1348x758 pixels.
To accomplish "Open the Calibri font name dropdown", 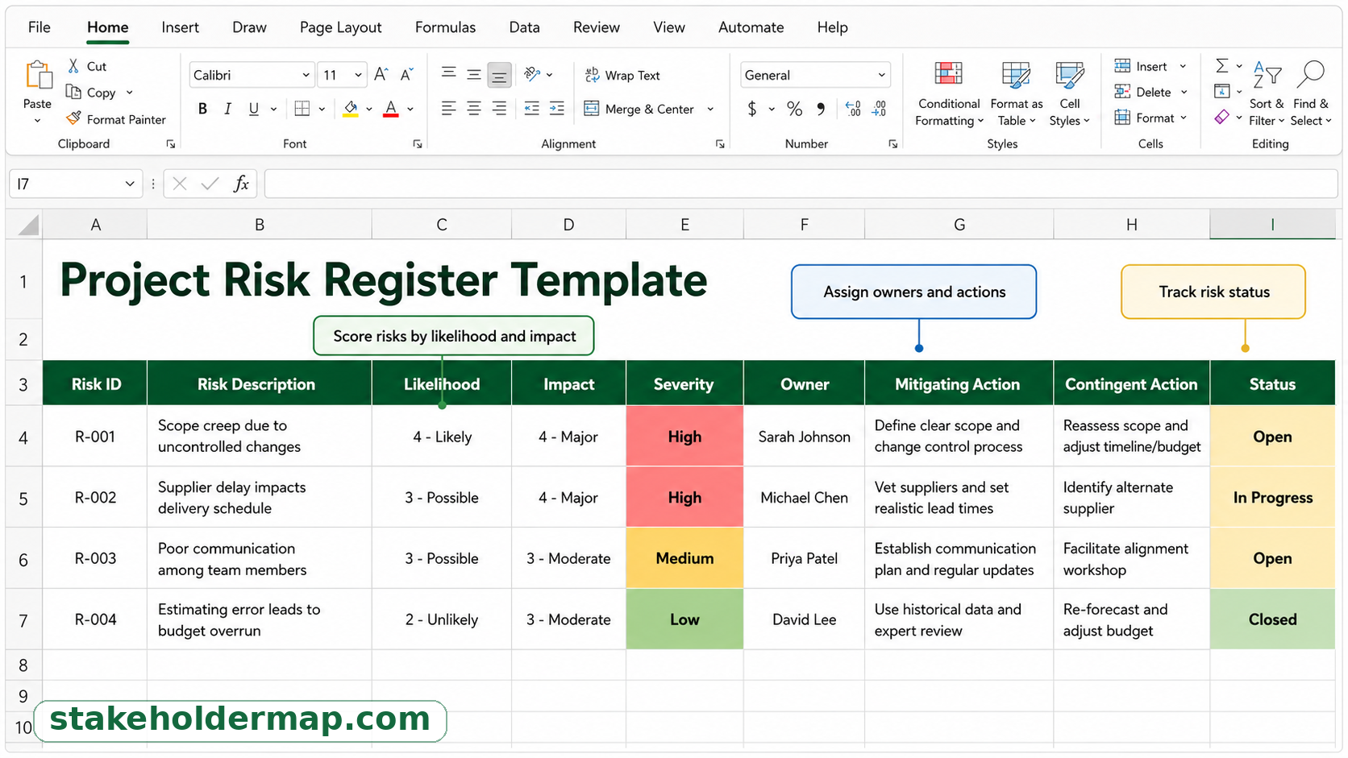I will coord(306,75).
